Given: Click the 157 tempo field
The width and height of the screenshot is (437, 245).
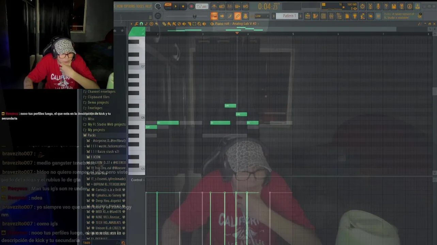Looking at the screenshot, I should pos(202,6).
